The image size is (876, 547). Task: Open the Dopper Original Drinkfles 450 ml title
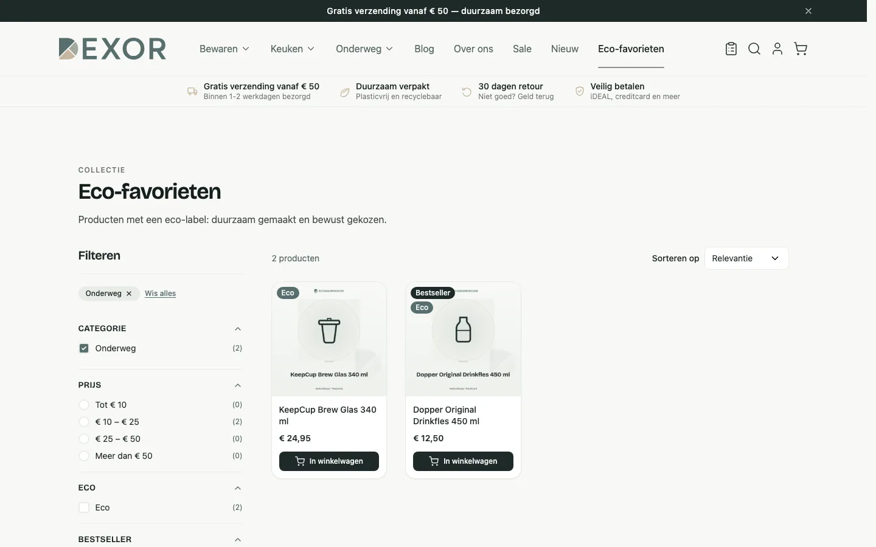tap(446, 415)
